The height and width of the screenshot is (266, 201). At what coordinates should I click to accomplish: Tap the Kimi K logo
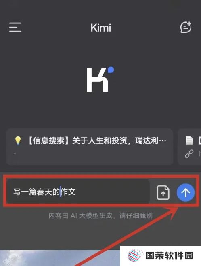pyautogui.click(x=100, y=79)
